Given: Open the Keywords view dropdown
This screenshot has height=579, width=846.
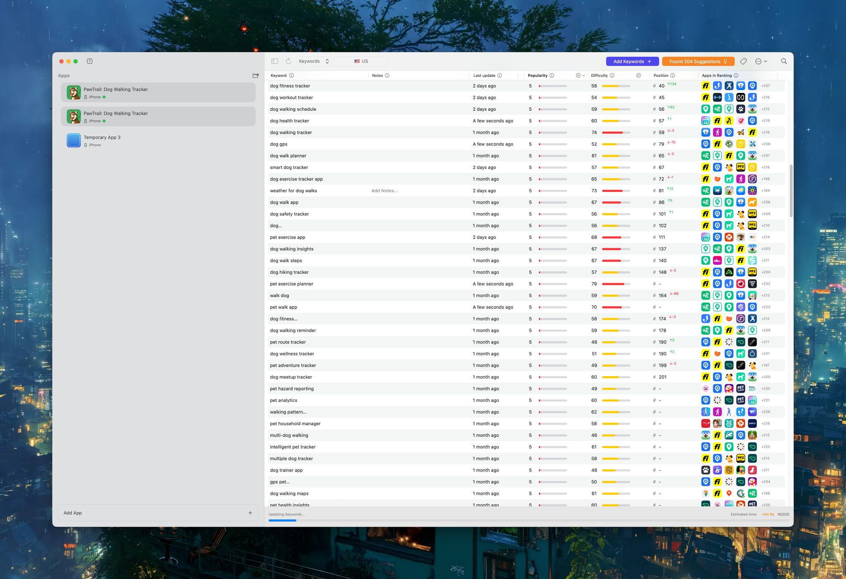Looking at the screenshot, I should (313, 61).
